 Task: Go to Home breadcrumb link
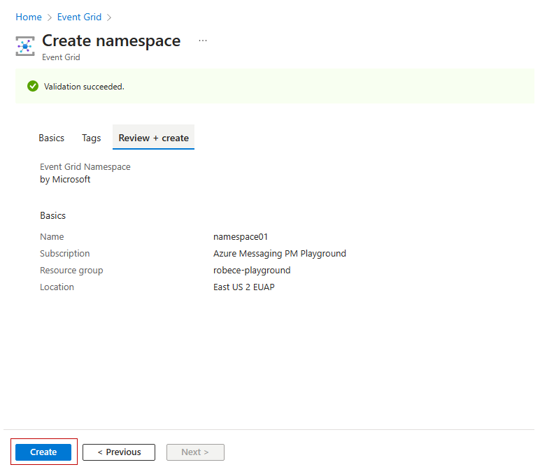[29, 17]
